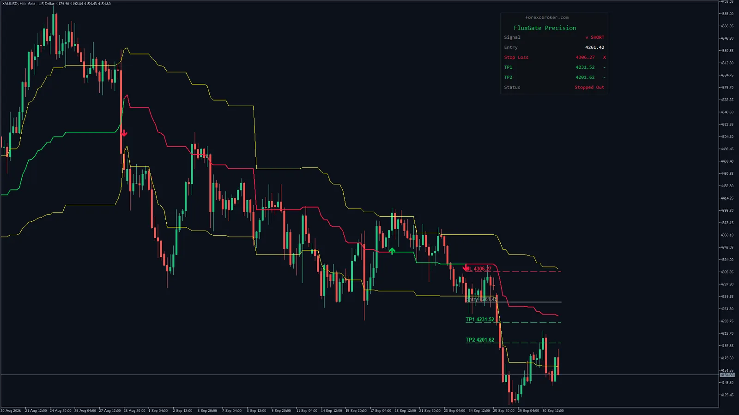Click the panel Stop Loss value 4306.27
Viewport: 739px width, 415px height.
pyautogui.click(x=585, y=57)
